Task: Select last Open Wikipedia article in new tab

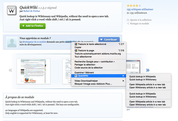Action: (x=149, y=102)
